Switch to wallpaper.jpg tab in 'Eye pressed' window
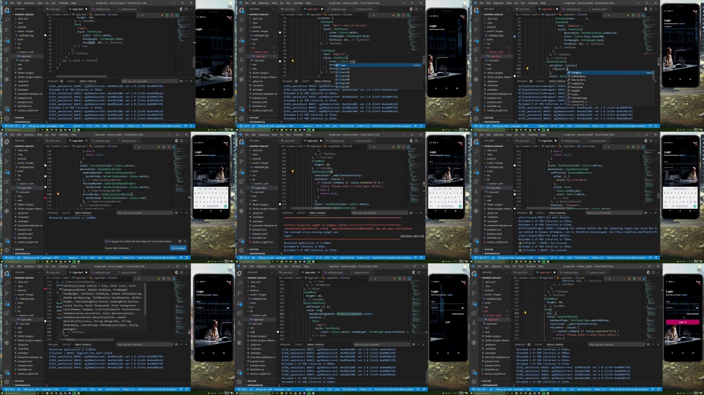 point(572,141)
